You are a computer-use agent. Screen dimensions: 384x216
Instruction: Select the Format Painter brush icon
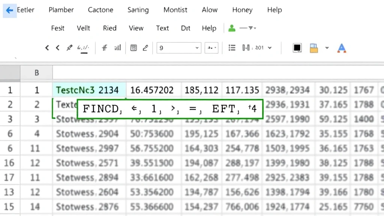tap(69, 48)
